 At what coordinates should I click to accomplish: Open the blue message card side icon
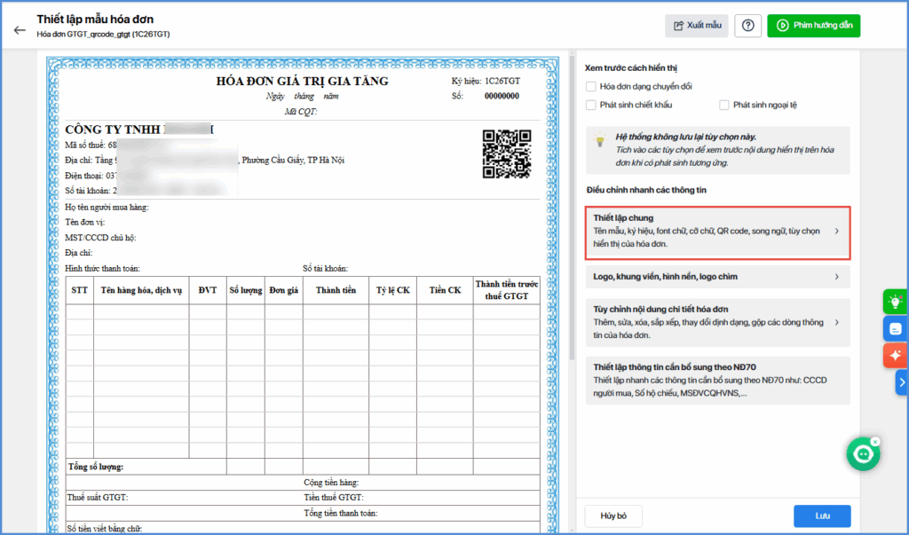pos(895,328)
